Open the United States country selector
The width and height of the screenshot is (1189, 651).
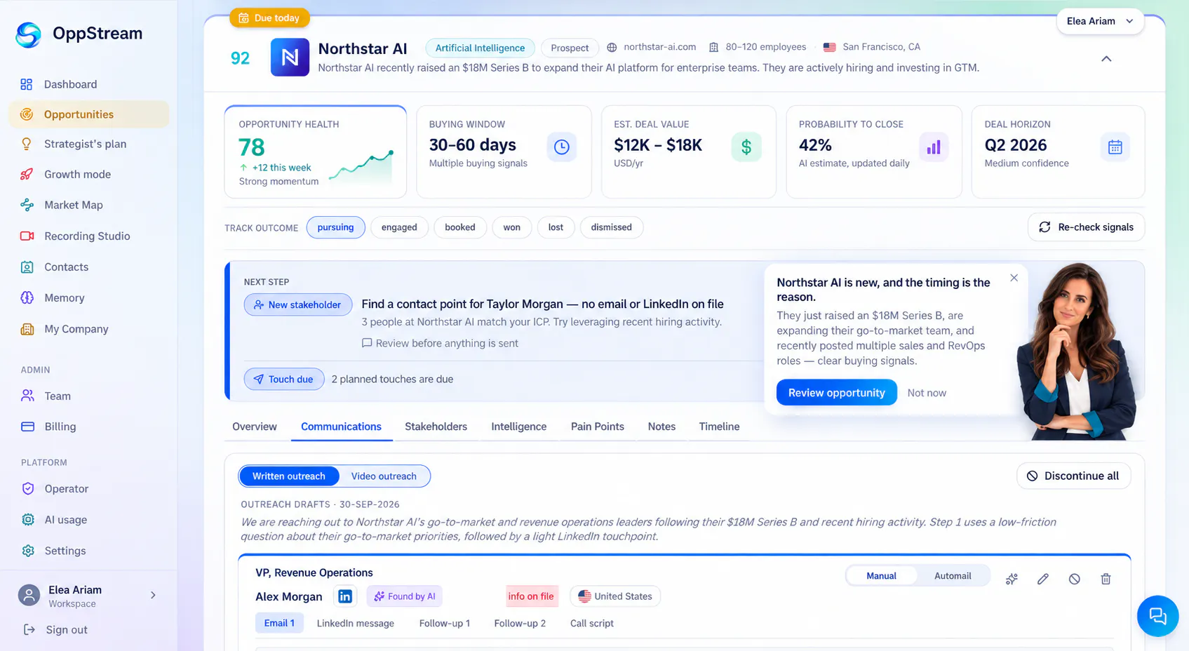615,596
